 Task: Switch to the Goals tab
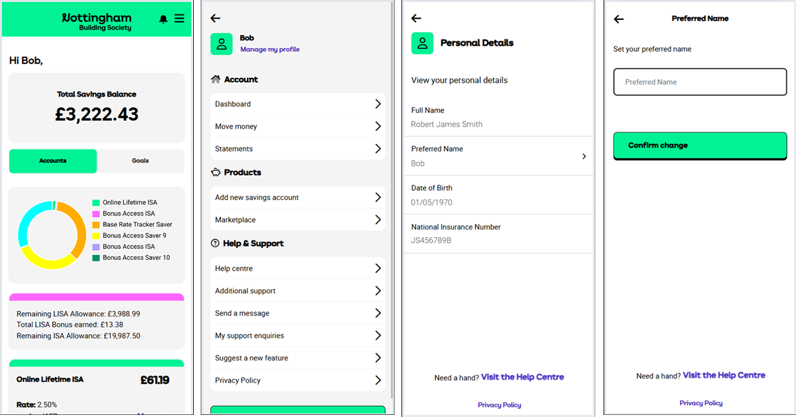click(x=140, y=160)
